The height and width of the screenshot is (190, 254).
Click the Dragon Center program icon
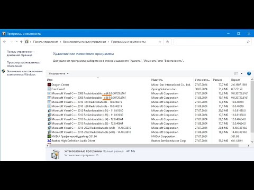49,84
